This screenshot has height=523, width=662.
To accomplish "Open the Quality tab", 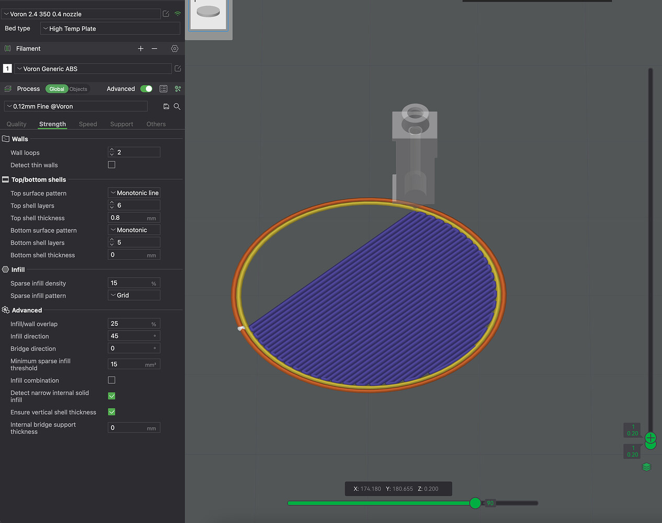I will pos(16,124).
